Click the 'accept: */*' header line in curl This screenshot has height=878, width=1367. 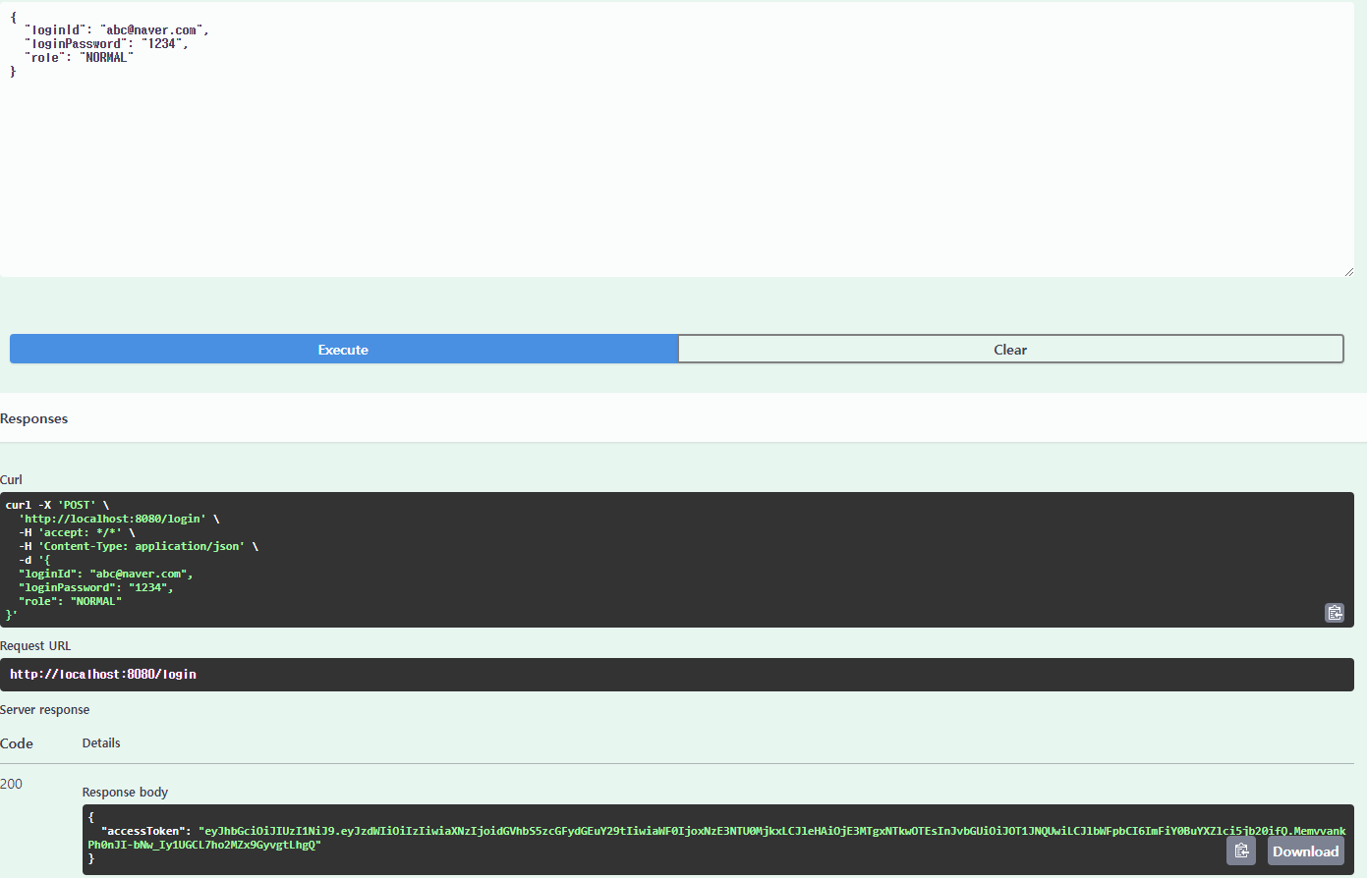[x=77, y=532]
